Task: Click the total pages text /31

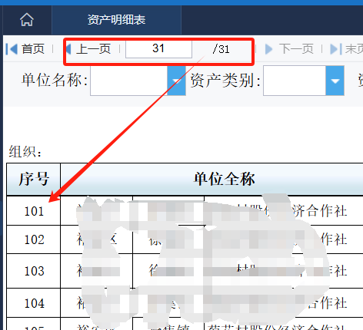Action: point(221,49)
